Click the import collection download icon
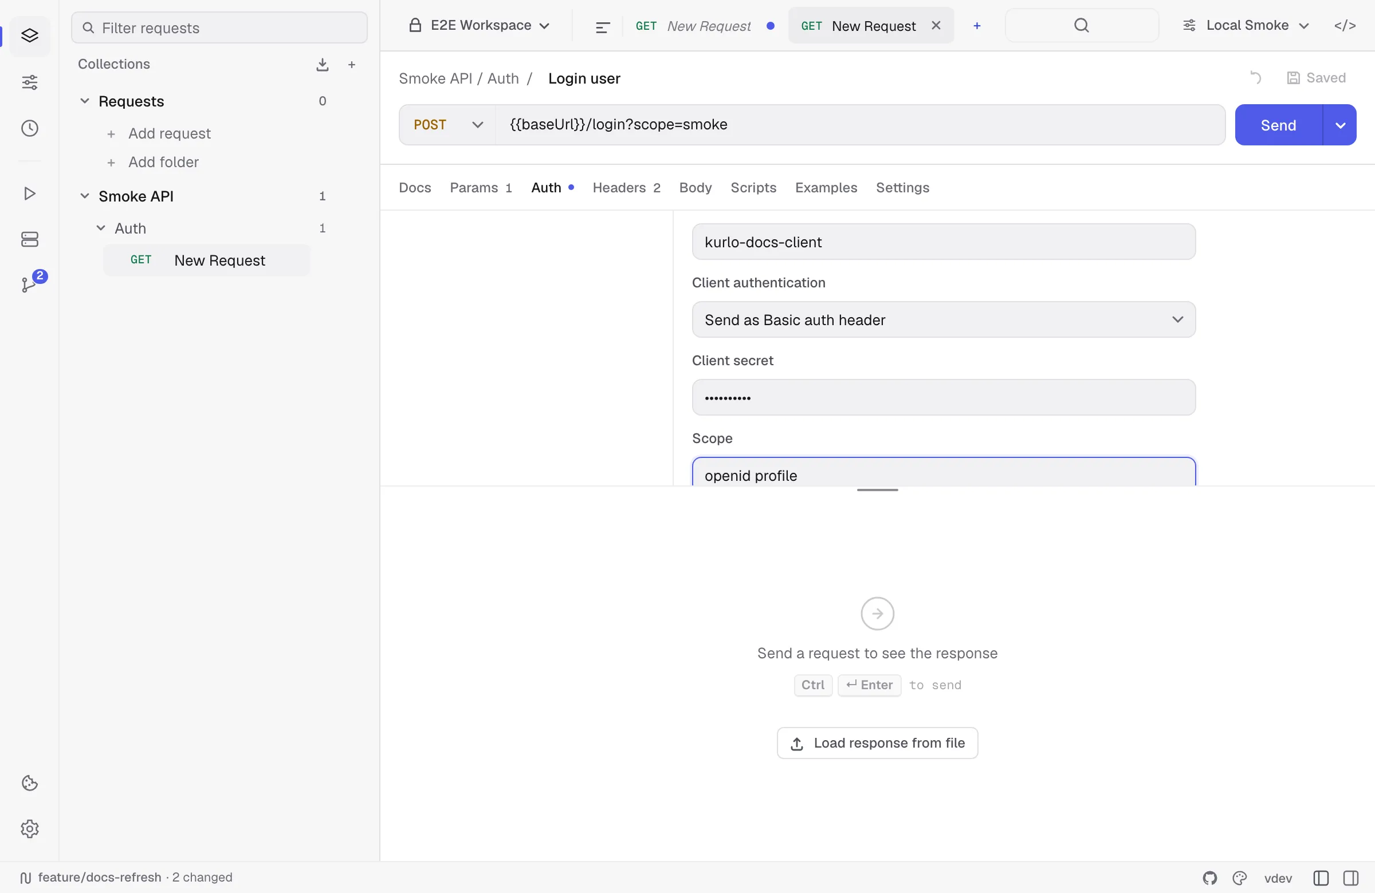Screen dimensions: 1375x893 point(323,65)
